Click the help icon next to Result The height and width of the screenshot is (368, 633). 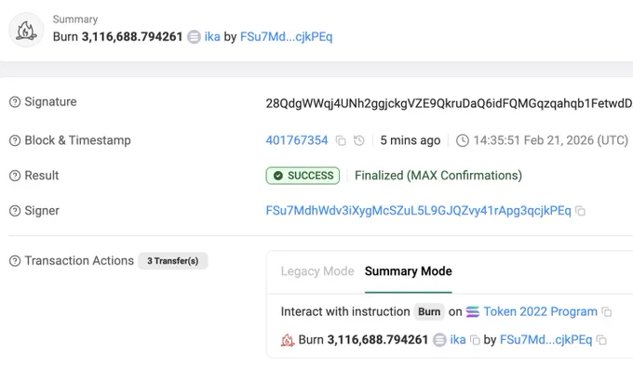(x=15, y=176)
